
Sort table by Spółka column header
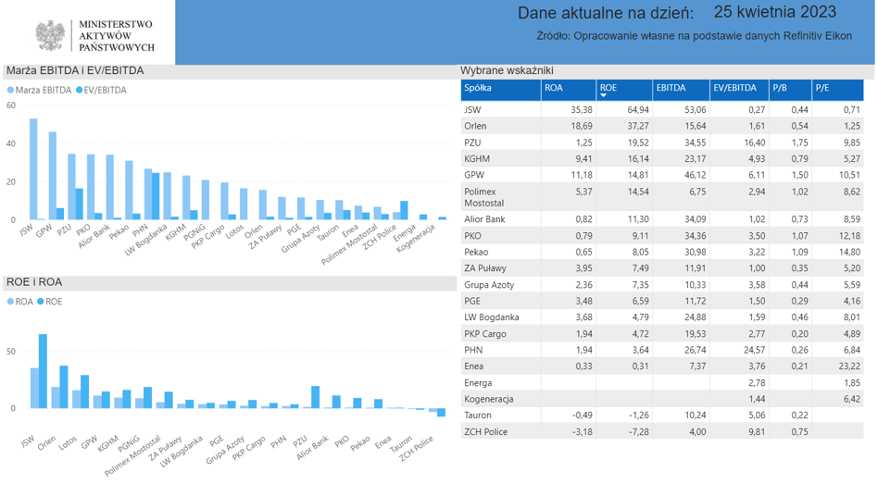(x=501, y=90)
